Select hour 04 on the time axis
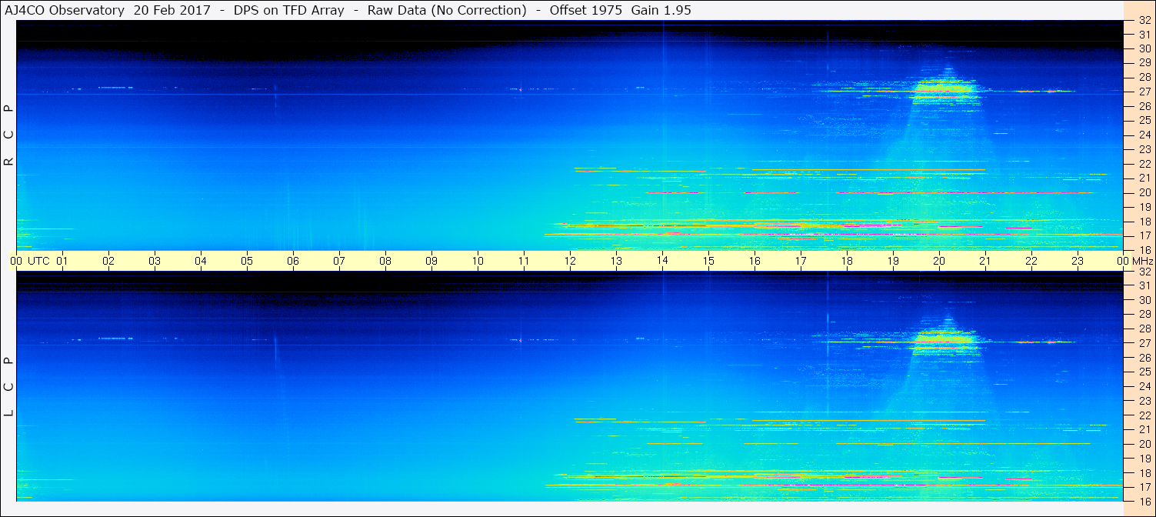 pos(201,261)
